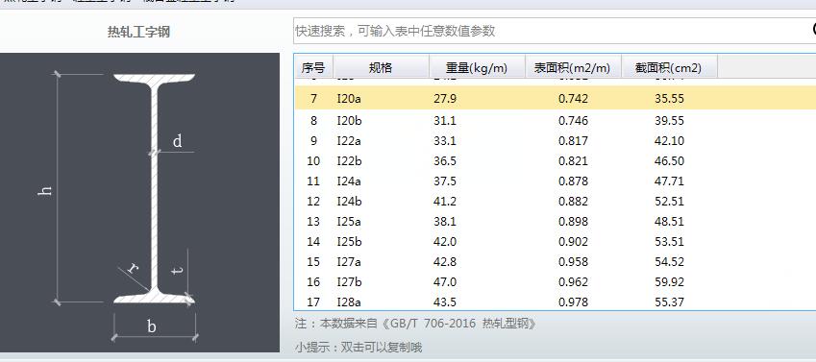This screenshot has width=816, height=362.
Task: Click section area value 59.92
Action: (x=669, y=282)
